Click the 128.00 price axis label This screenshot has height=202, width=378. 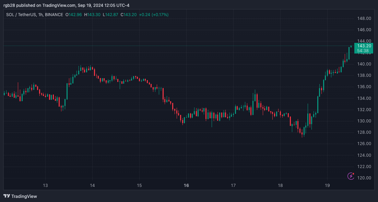(364, 132)
